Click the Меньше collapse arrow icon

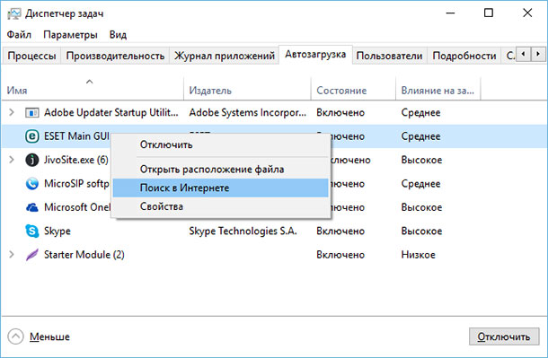pyautogui.click(x=15, y=336)
